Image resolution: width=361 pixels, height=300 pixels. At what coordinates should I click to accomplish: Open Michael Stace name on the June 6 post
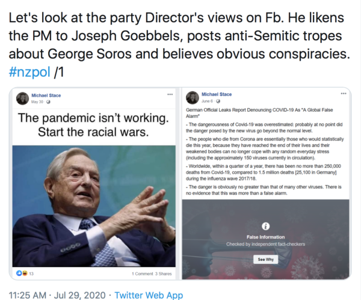click(217, 94)
